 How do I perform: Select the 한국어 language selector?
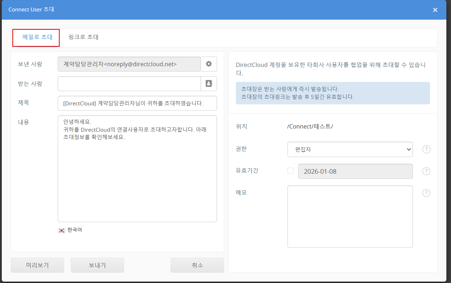click(74, 230)
